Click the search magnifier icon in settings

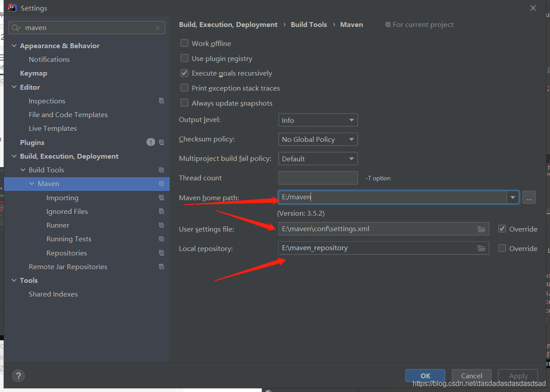click(x=16, y=28)
